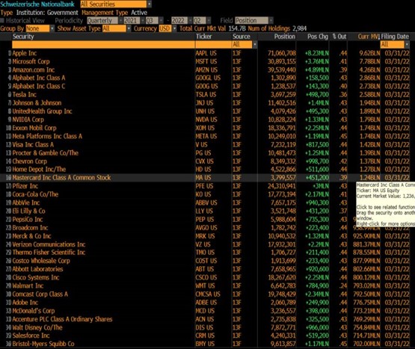Toggle the Historical View checkbox
The height and width of the screenshot is (349, 415).
tap(2, 20)
